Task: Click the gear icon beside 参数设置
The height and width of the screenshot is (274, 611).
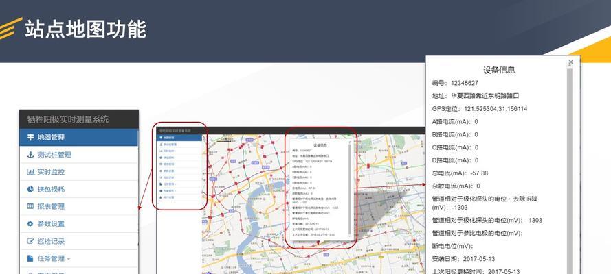Action: (30, 224)
